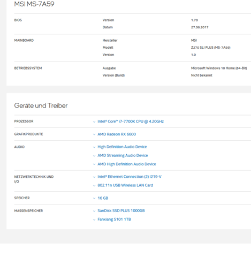The height and width of the screenshot is (257, 251).
Task: Open AMD Radeon RX 6600 link
Action: pyautogui.click(x=117, y=134)
